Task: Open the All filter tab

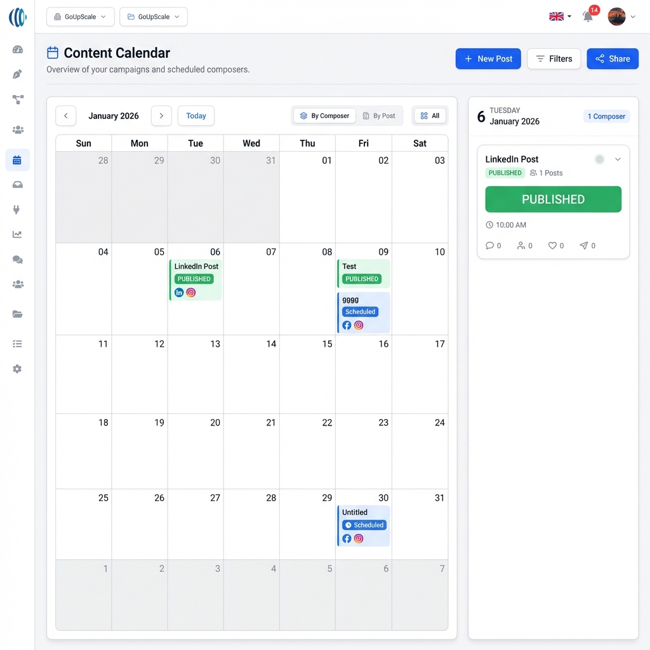Action: (430, 116)
